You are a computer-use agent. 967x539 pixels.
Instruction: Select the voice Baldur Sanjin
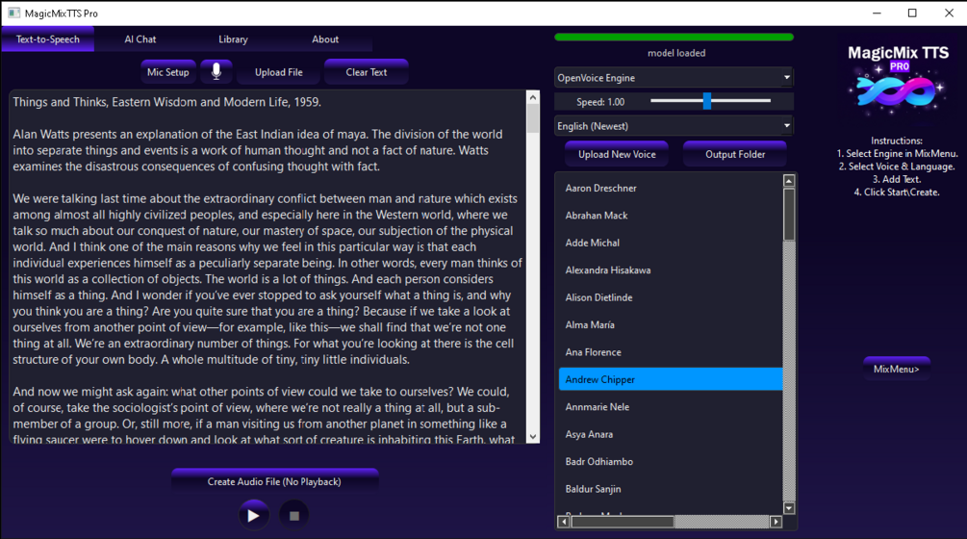click(671, 489)
